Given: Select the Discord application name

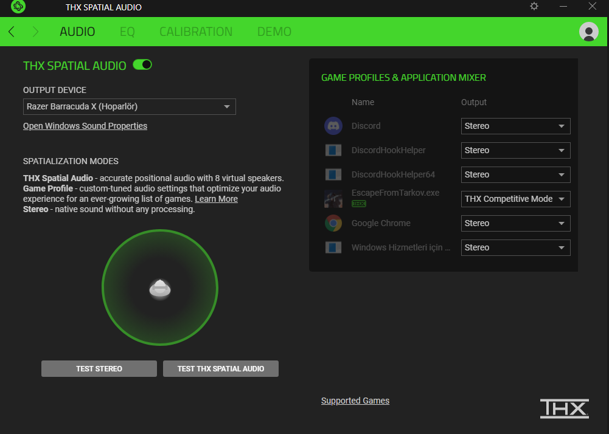Looking at the screenshot, I should coord(366,126).
